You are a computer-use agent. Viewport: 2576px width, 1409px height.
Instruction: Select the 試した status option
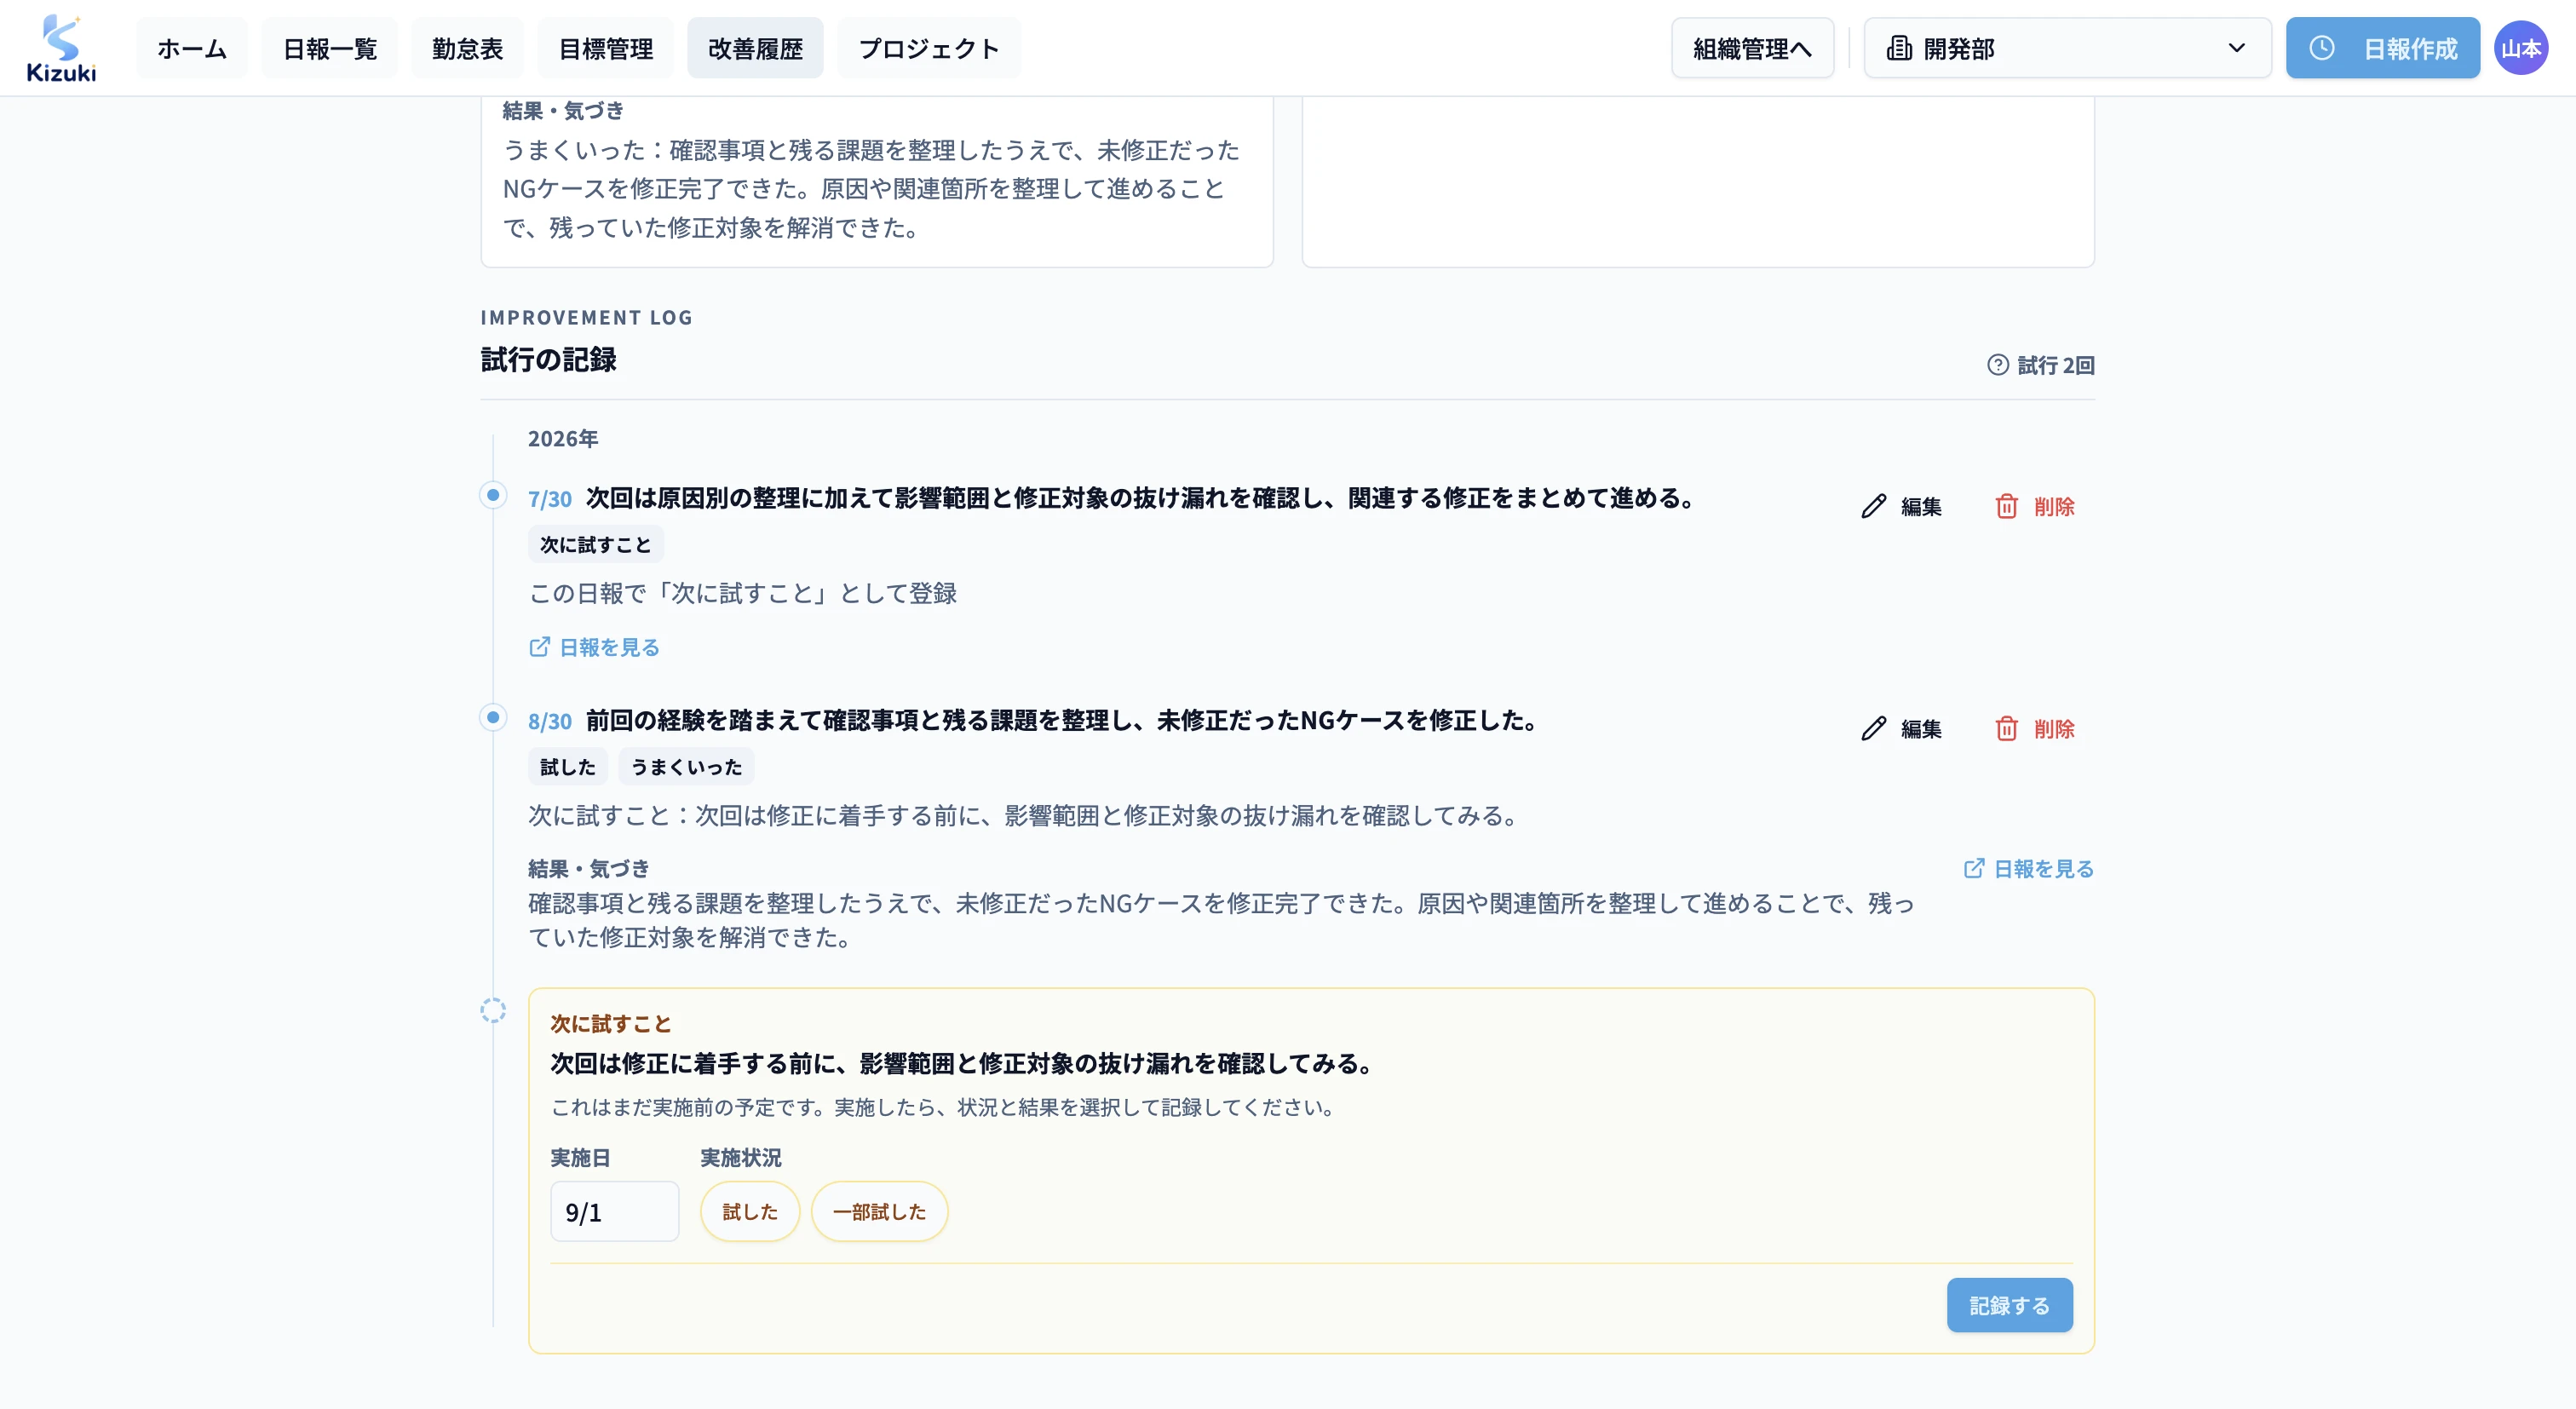749,1211
